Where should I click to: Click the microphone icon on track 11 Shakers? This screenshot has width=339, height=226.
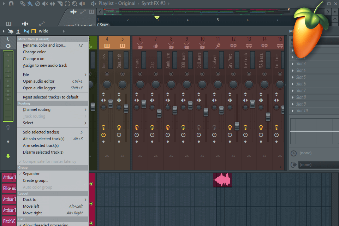218,46
